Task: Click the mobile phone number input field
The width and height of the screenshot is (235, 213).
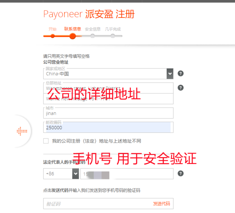Action: tap(127, 173)
